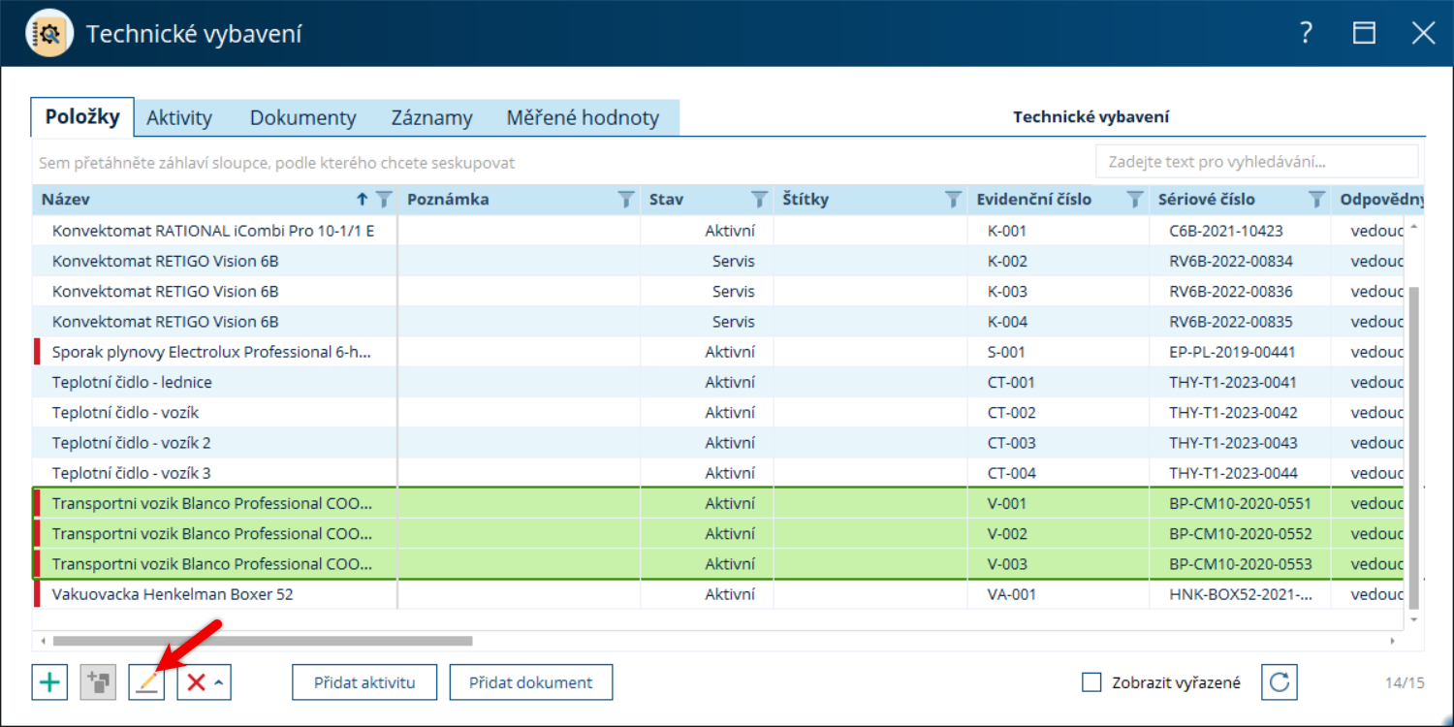1454x727 pixels.
Task: Click the Přidat dokument button
Action: pos(531,682)
